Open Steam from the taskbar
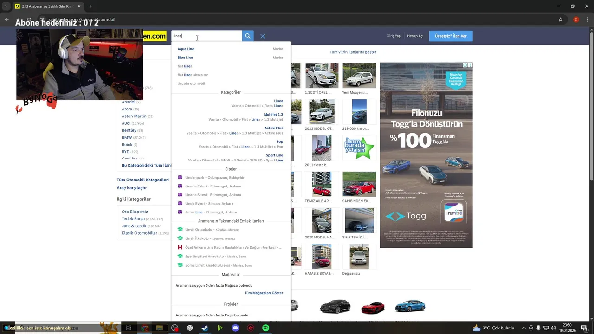Screen dimensions: 594x334 click(x=205, y=328)
